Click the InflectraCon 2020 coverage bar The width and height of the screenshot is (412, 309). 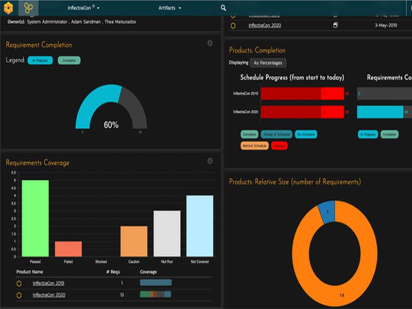156,295
